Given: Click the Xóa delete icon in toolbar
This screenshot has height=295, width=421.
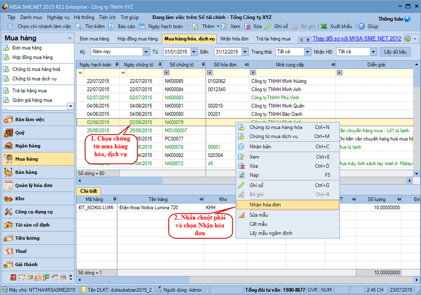Looking at the screenshot, I should pyautogui.click(x=247, y=26).
